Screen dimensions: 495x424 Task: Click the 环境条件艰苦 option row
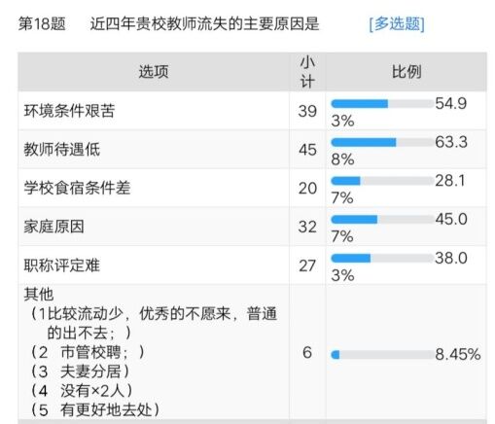coord(252,111)
